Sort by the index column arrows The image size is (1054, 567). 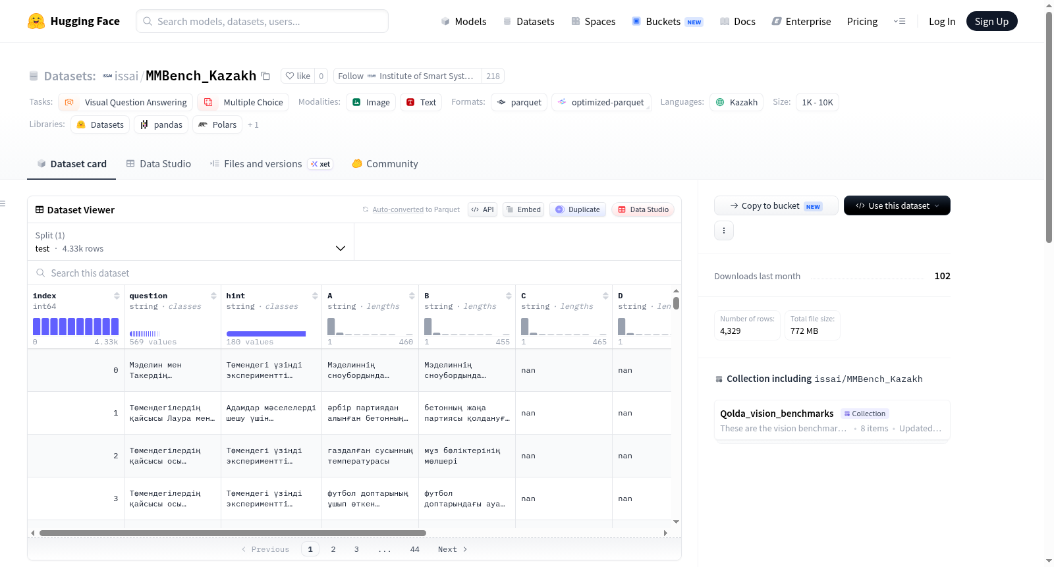(117, 296)
